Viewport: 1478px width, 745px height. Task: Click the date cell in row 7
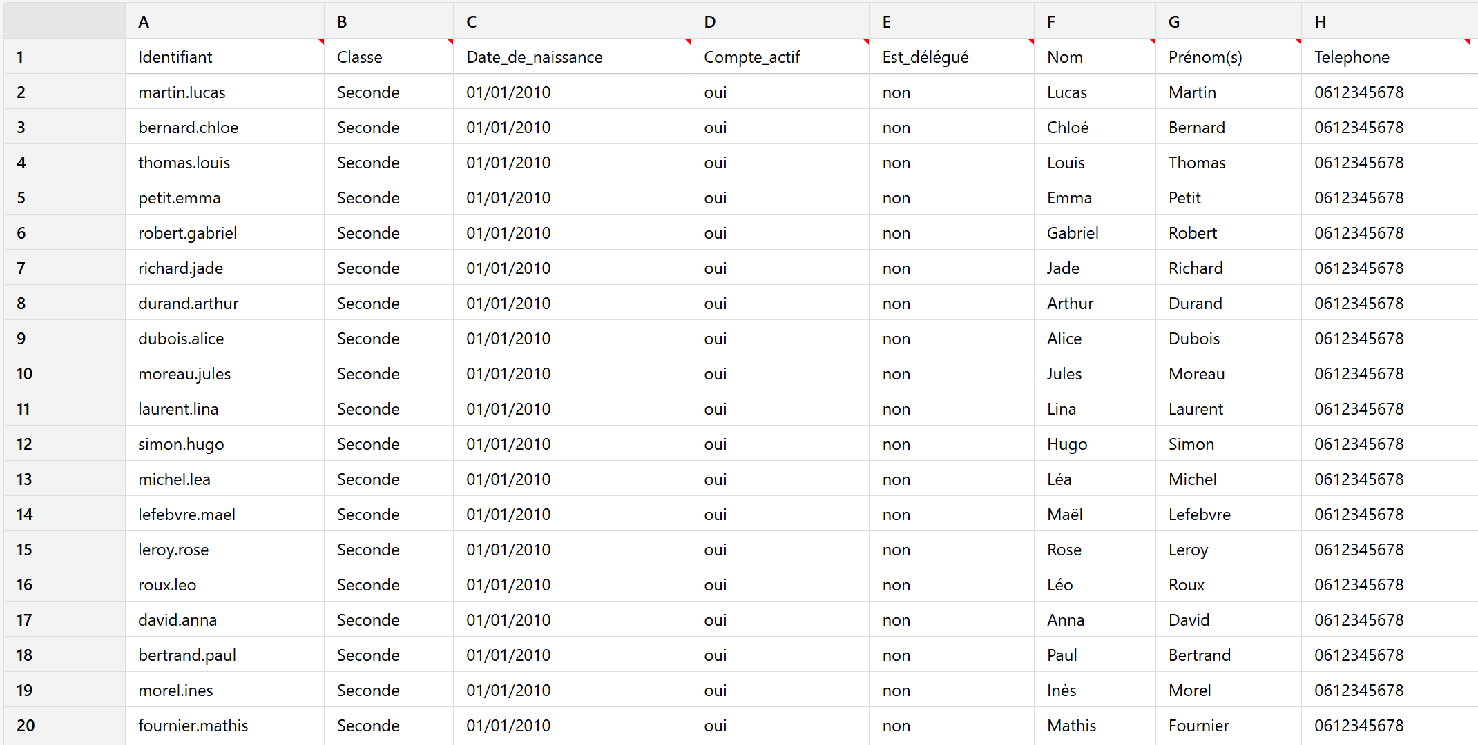click(x=572, y=268)
